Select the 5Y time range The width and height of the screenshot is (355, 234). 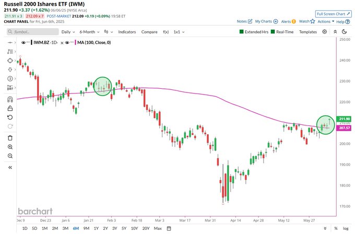[124, 228]
